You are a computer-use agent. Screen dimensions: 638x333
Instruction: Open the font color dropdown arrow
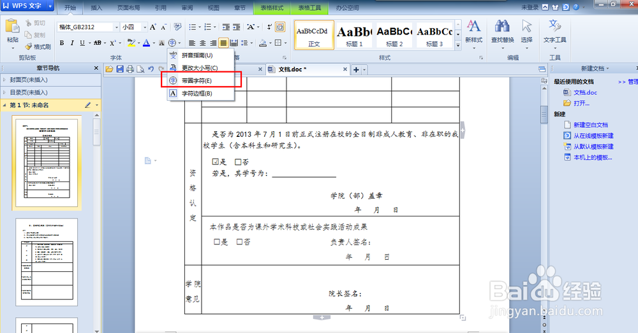(x=154, y=43)
